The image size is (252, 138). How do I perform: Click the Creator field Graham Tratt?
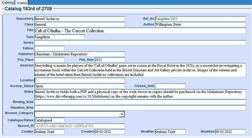click(49, 132)
